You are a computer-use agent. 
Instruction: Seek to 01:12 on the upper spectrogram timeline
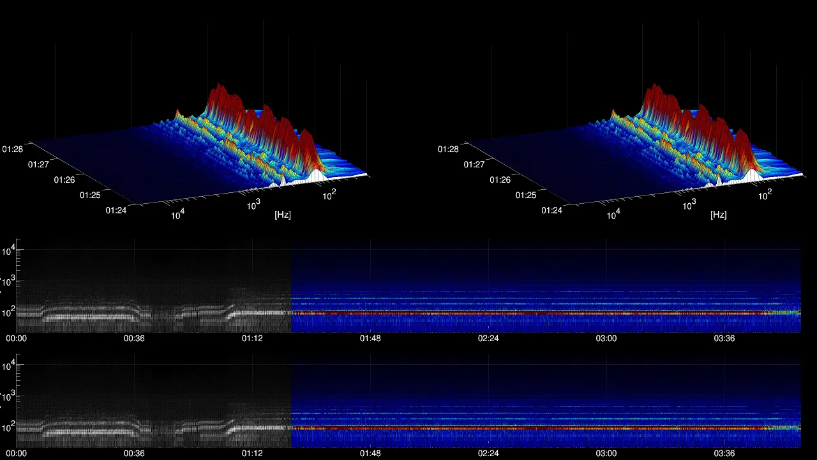252,338
